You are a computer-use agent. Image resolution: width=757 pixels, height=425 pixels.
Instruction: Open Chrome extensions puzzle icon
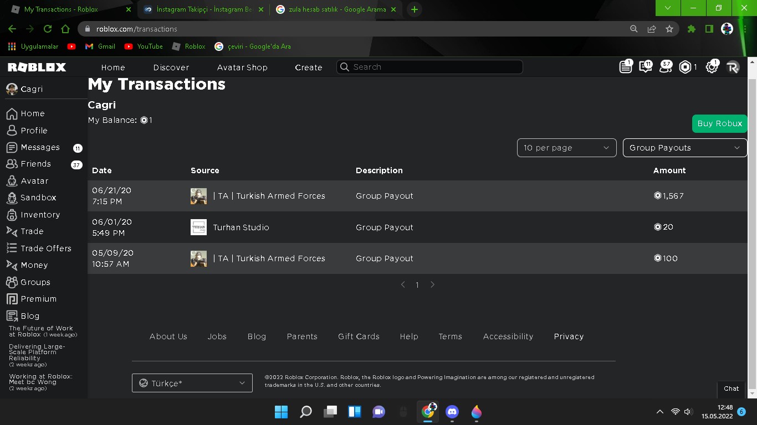692,29
